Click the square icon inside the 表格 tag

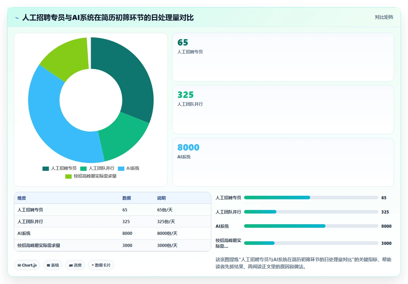tap(48, 265)
